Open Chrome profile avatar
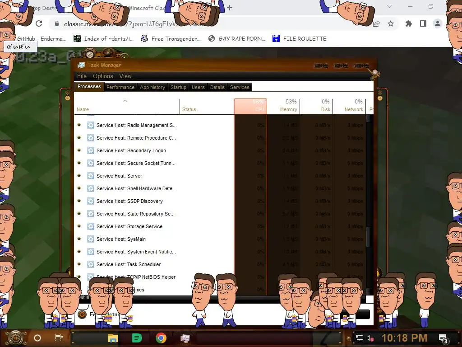462x347 pixels. click(x=438, y=23)
